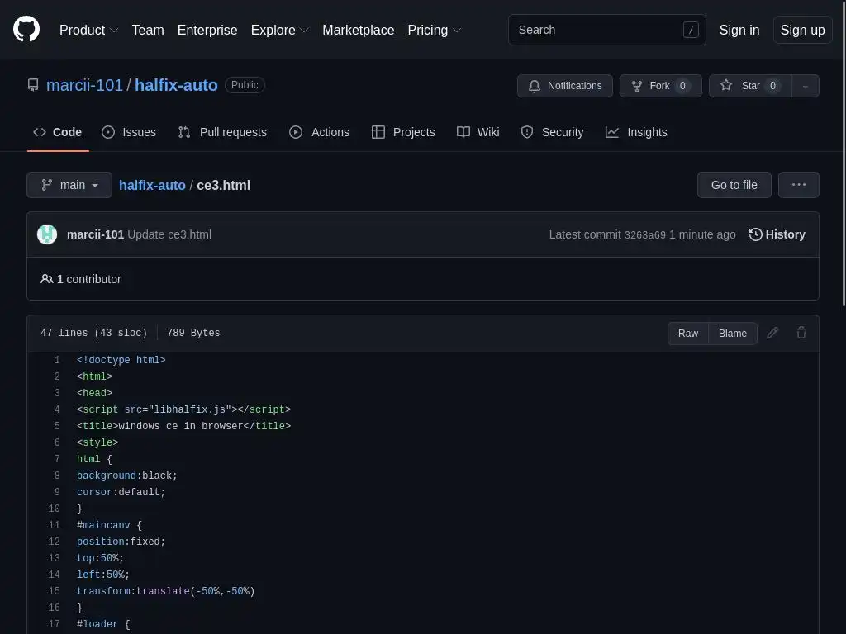Image resolution: width=846 pixels, height=634 pixels.
Task: Click the '#maincanv {' code line
Action: pos(109,525)
